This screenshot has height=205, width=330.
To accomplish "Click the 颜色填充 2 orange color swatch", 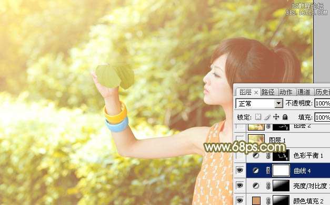I will tap(256, 200).
